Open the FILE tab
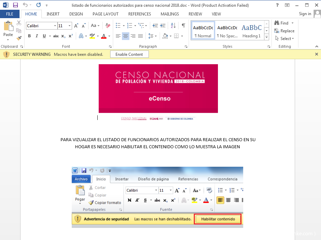Image resolution: width=321 pixels, height=240 pixels. pos(10,14)
